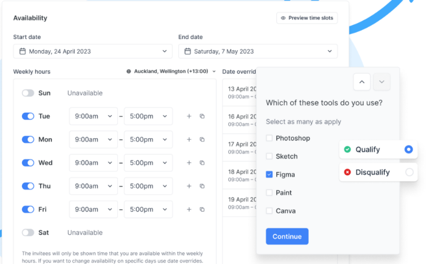This screenshot has width=428, height=264.
Task: Enable the Sun availability toggle
Action: coord(28,93)
